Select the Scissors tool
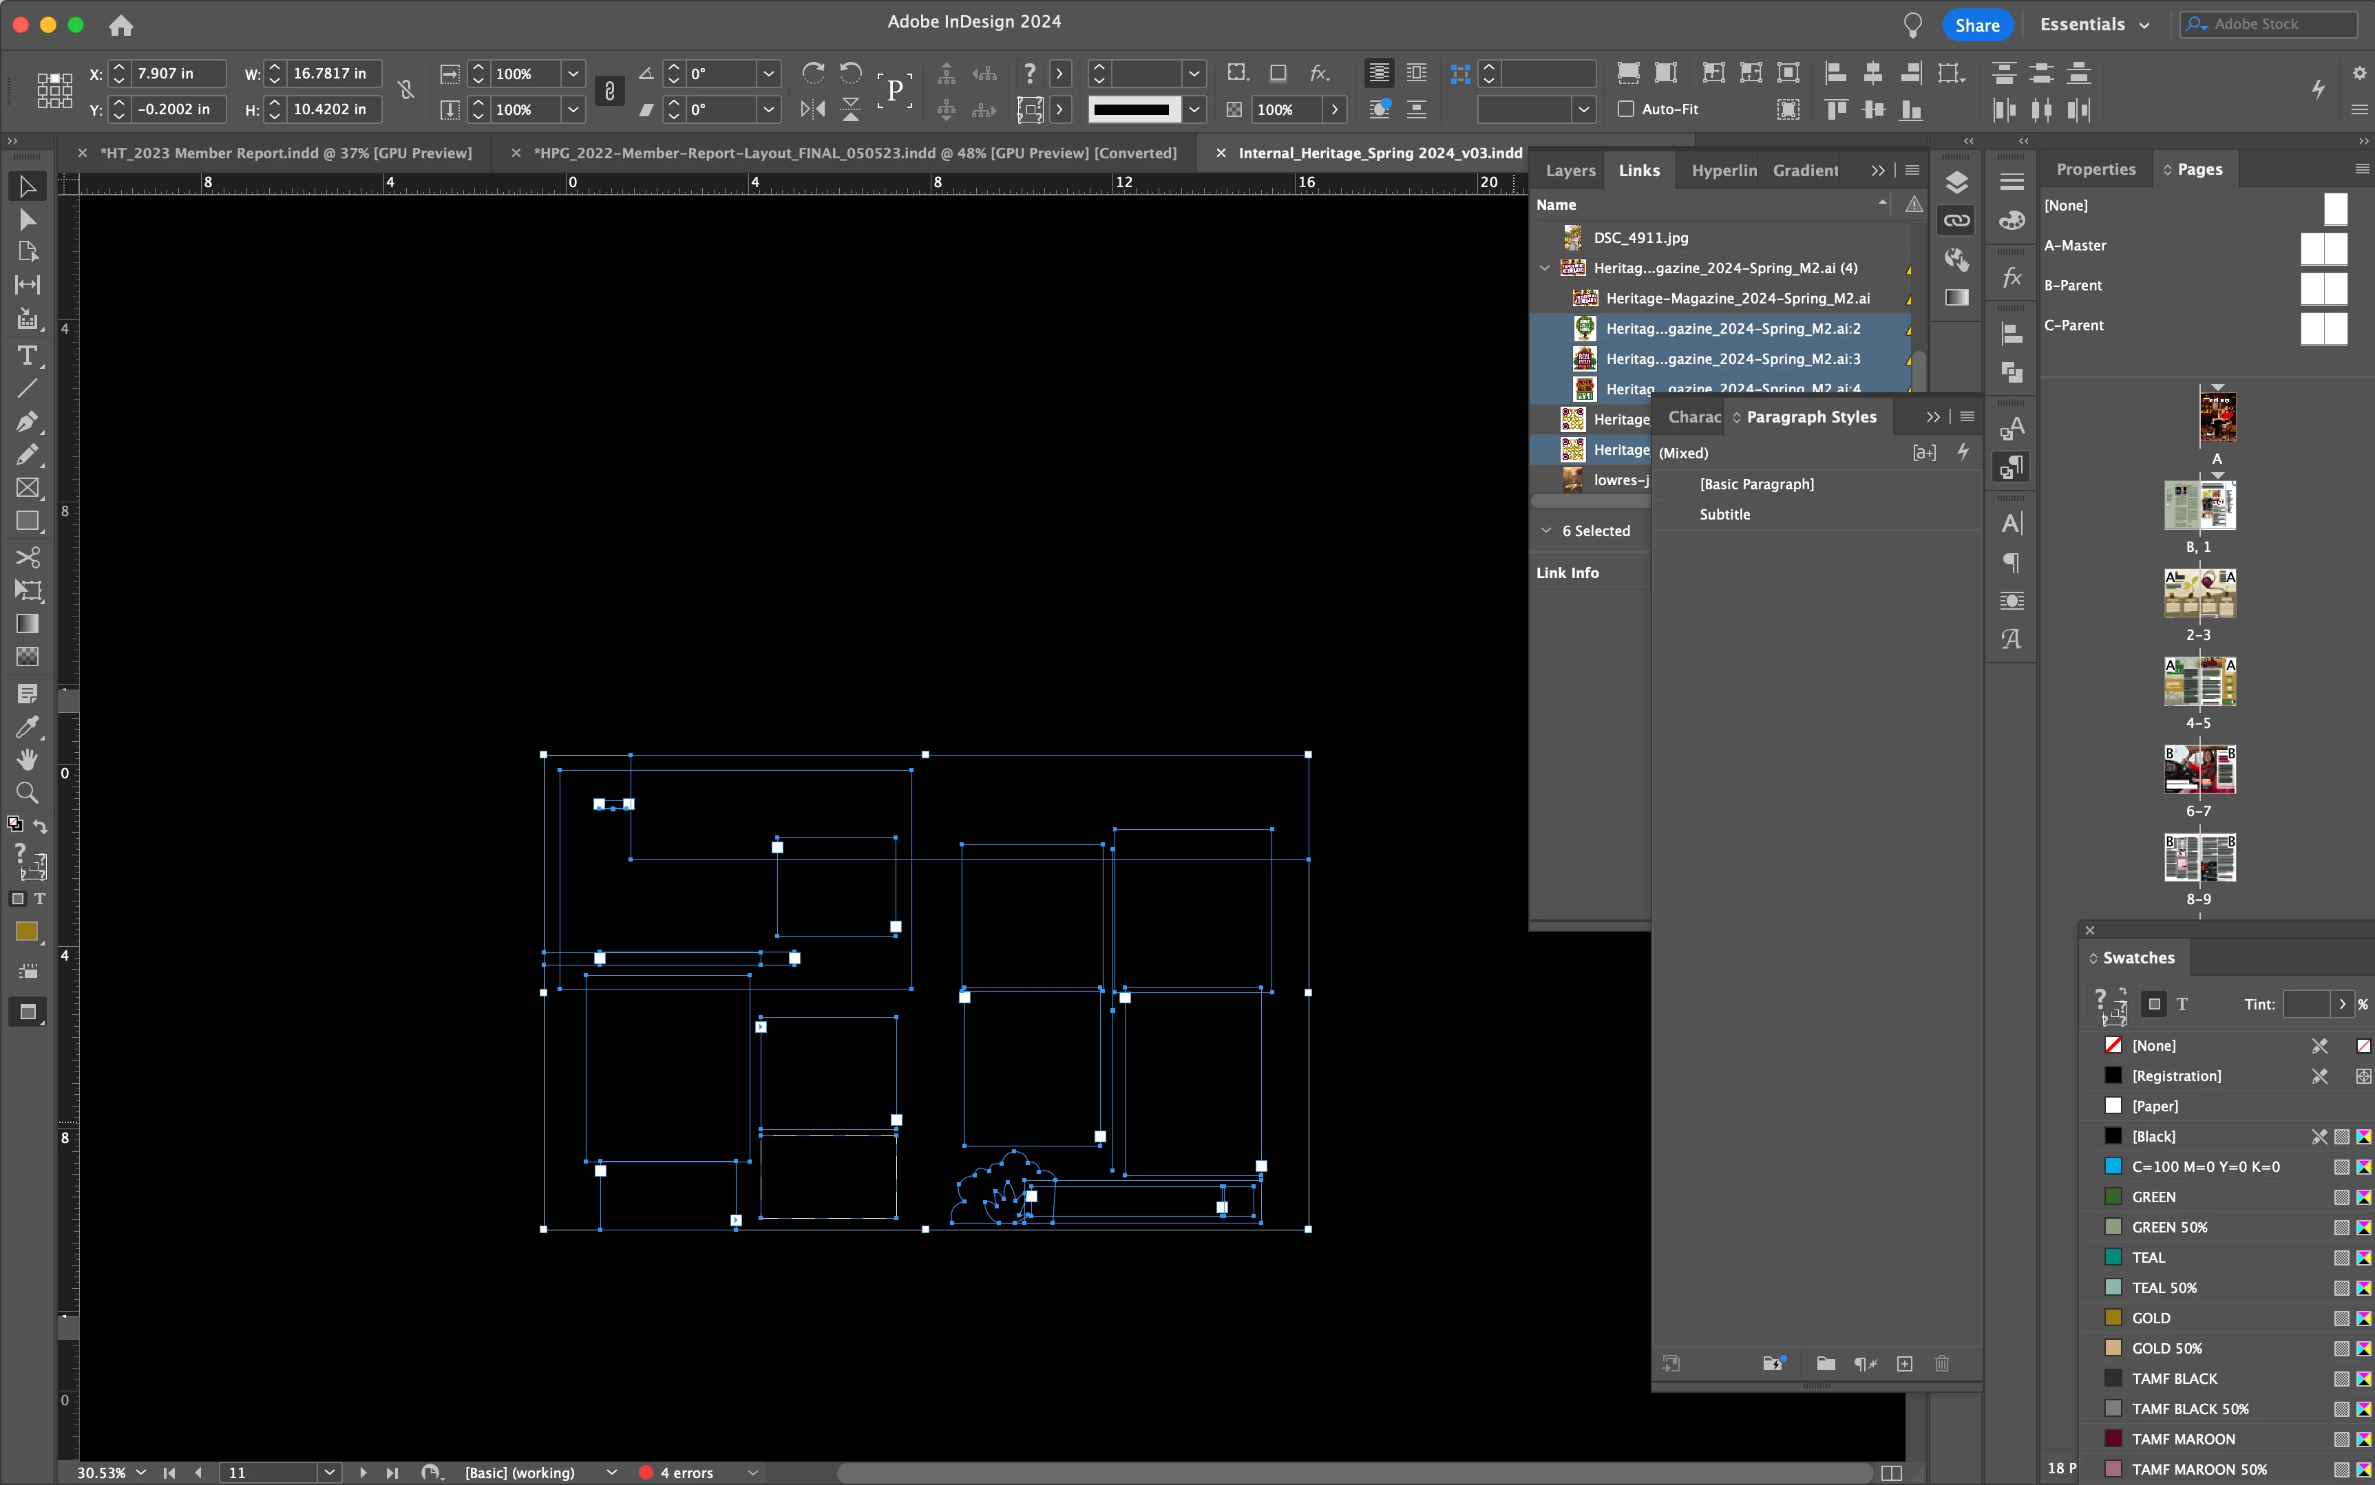 coord(28,557)
